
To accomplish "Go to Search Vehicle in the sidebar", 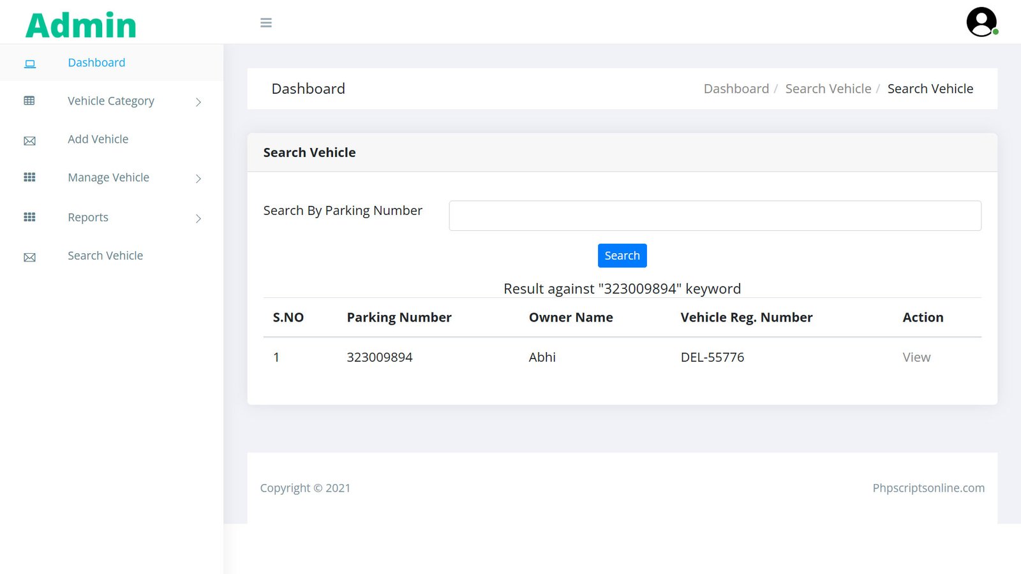I will click(105, 256).
